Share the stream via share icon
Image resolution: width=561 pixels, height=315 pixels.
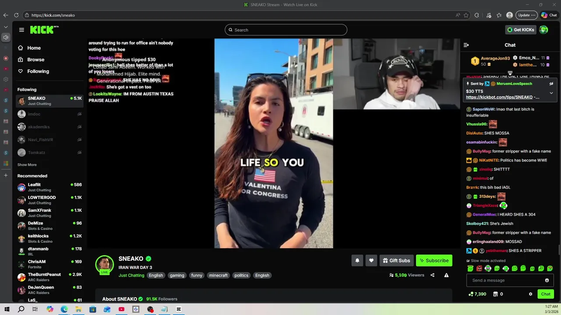[x=433, y=275]
